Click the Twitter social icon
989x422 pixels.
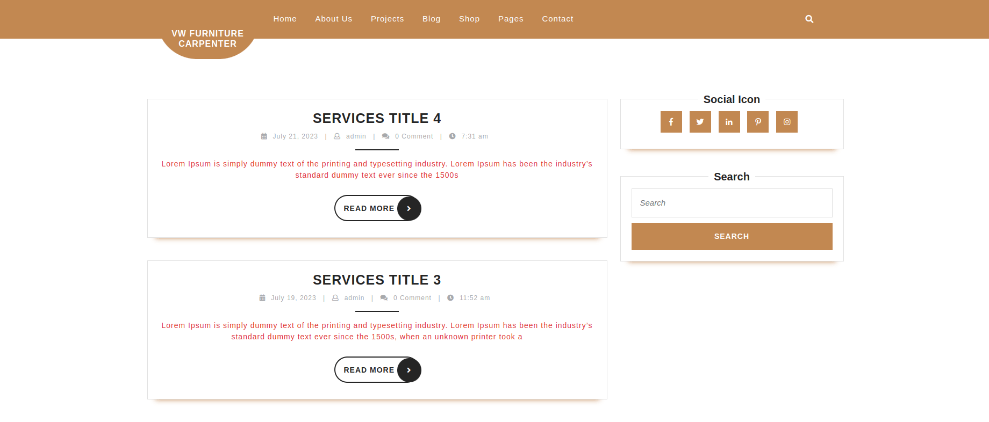(x=700, y=122)
